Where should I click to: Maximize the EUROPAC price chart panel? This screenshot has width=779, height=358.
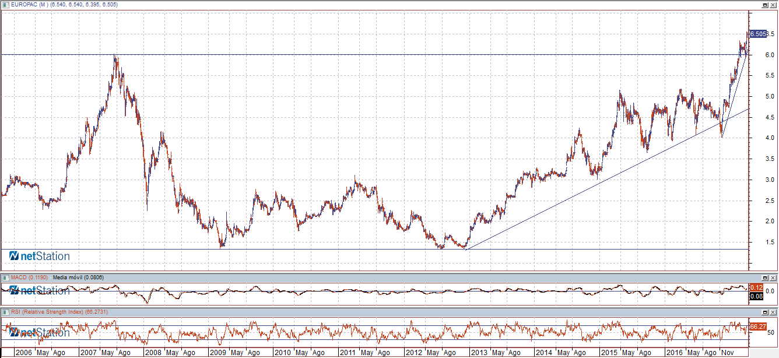[764, 4]
